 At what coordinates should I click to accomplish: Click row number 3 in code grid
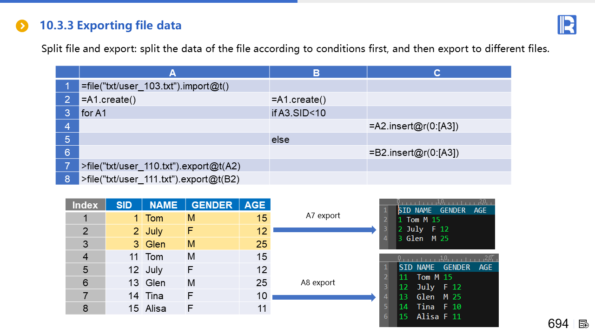tap(67, 113)
